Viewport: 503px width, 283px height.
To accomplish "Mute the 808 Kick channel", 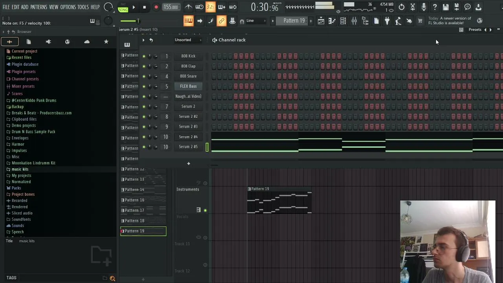I will (x=144, y=56).
